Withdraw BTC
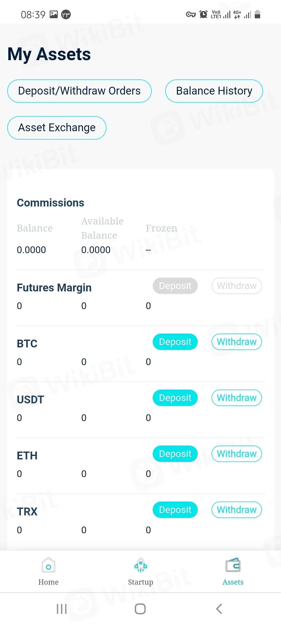Screen dimensions: 281x625 (x=237, y=342)
